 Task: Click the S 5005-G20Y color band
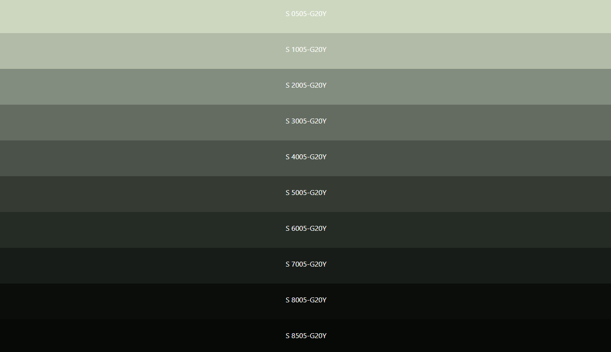[x=134, y=194]
